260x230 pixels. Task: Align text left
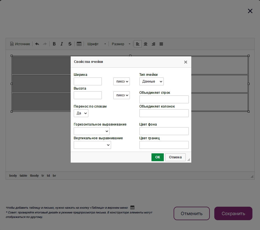[x=138, y=44]
